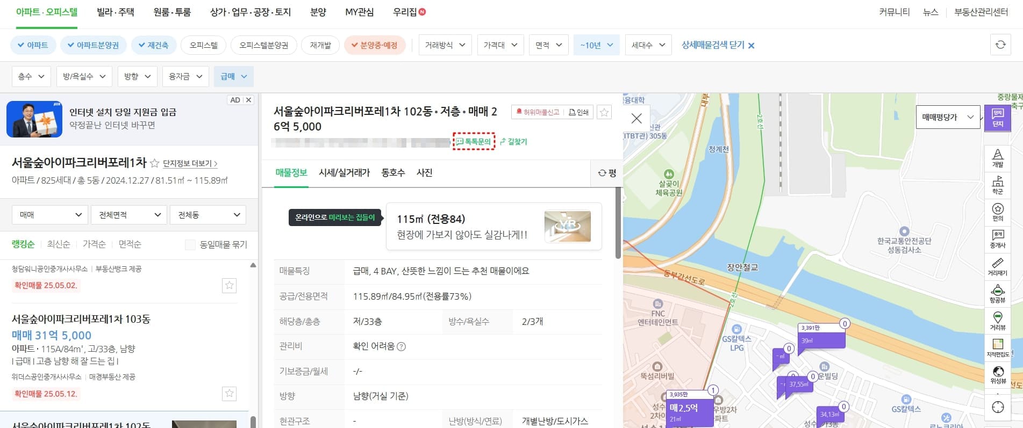Open the MY관심 menu
Screen dimensions: 1023x428
click(359, 12)
